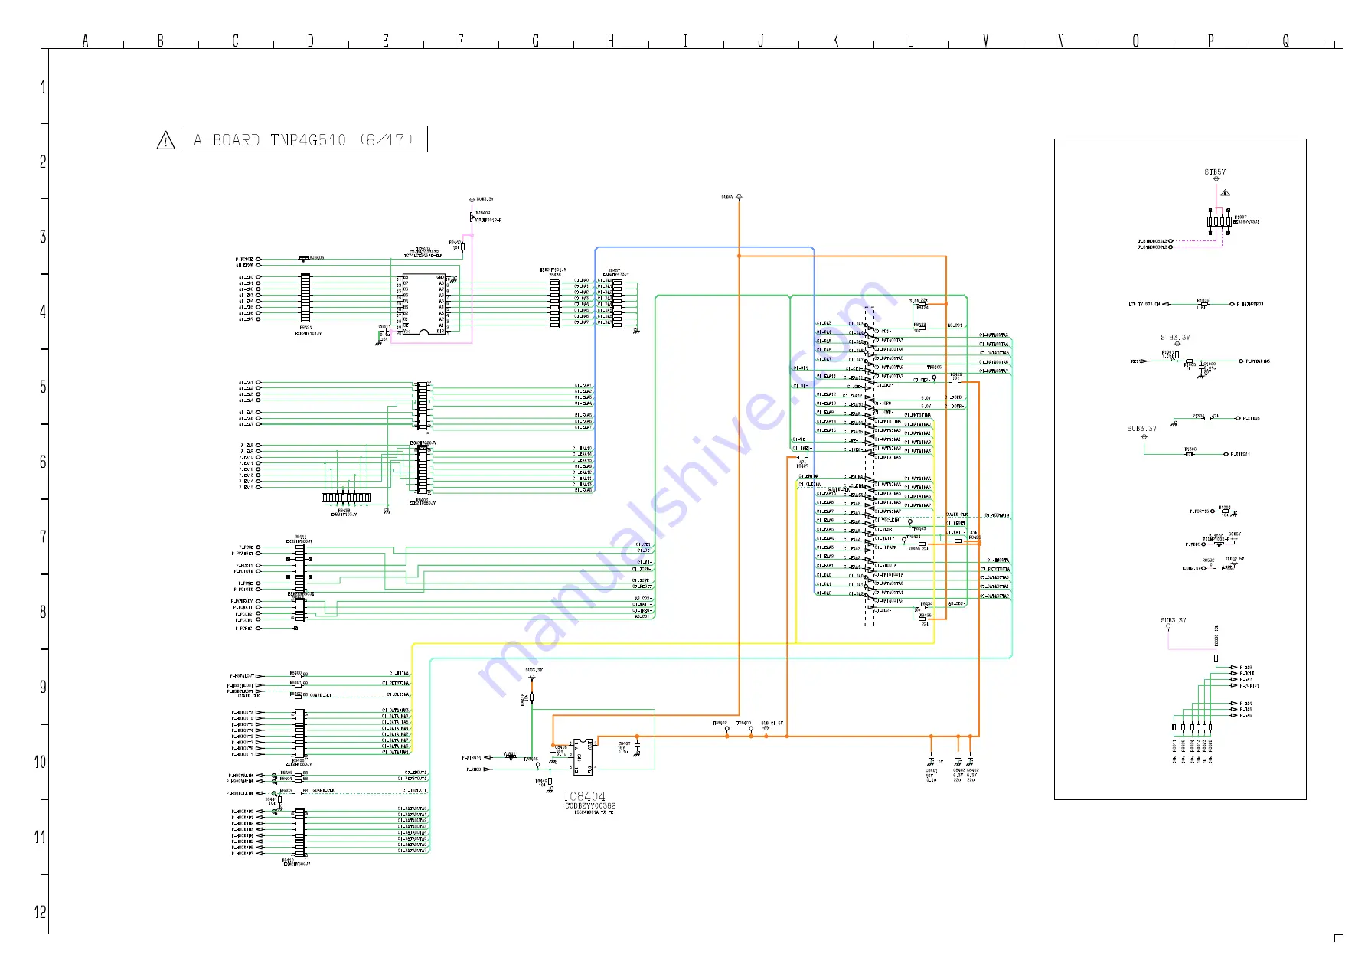Click column letter Q in the top ruler
The image size is (1368, 967).
[1285, 41]
